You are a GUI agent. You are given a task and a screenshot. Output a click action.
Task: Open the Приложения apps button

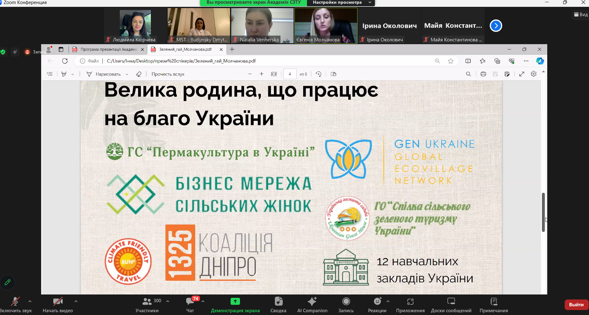click(410, 305)
